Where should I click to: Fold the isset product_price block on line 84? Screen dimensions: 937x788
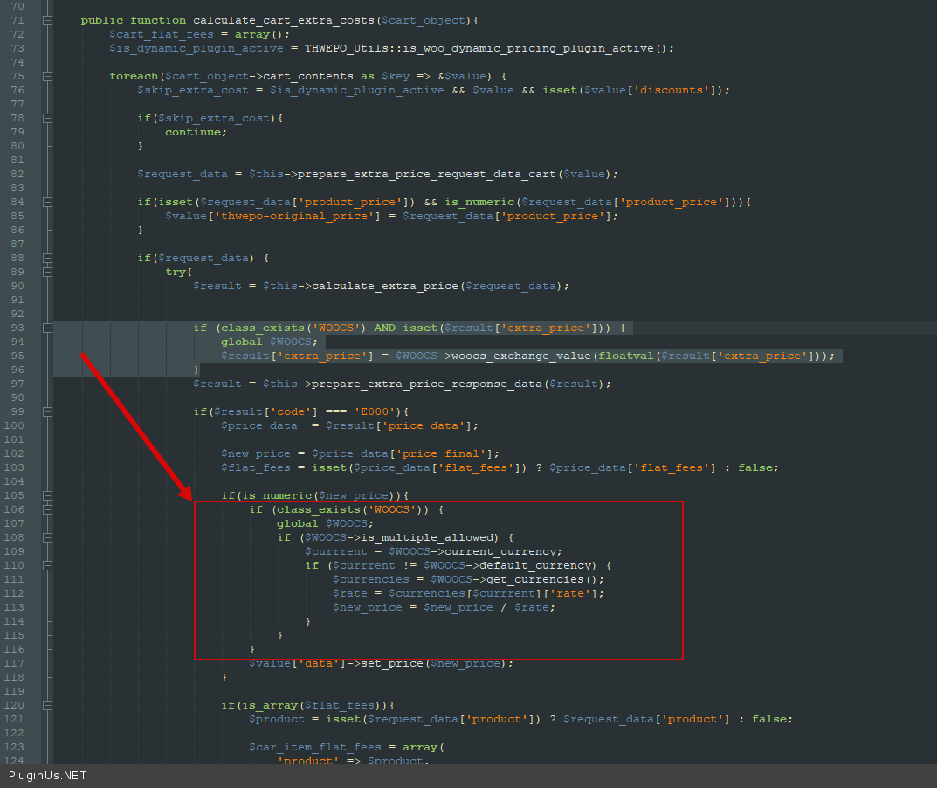tap(47, 202)
